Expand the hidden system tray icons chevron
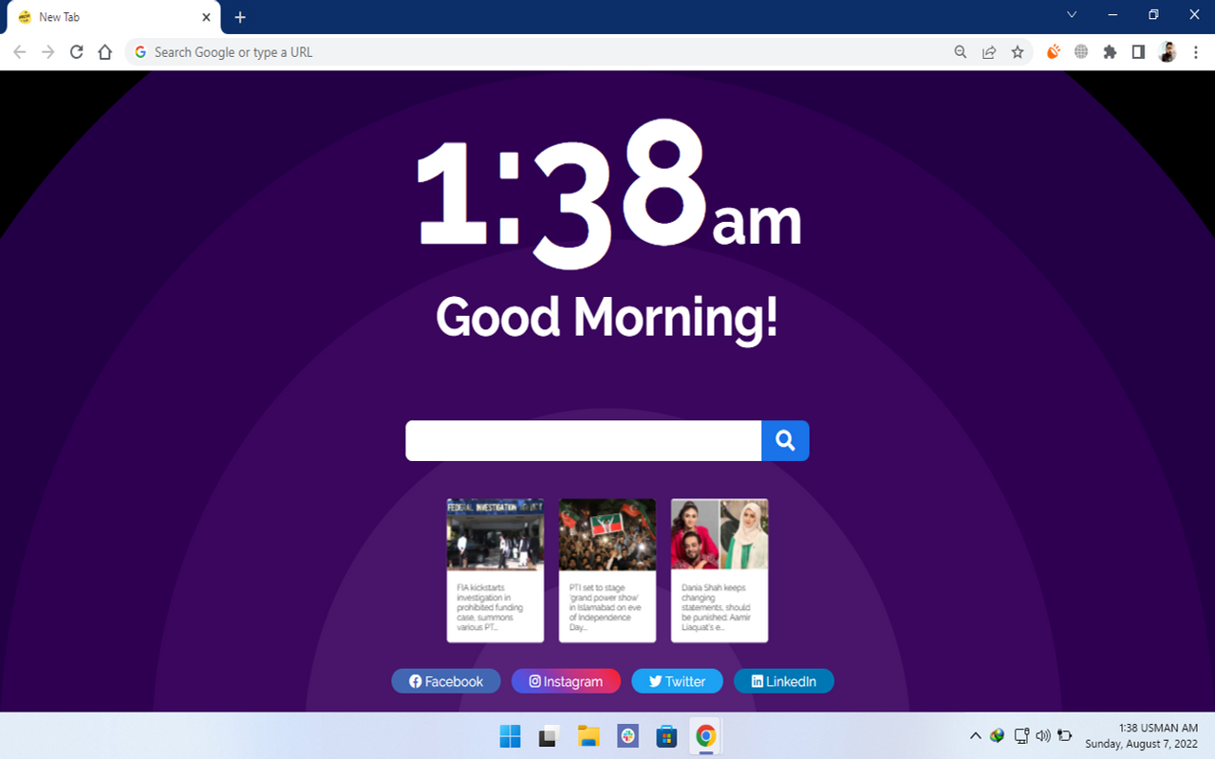The width and height of the screenshot is (1215, 759). pyautogui.click(x=975, y=735)
